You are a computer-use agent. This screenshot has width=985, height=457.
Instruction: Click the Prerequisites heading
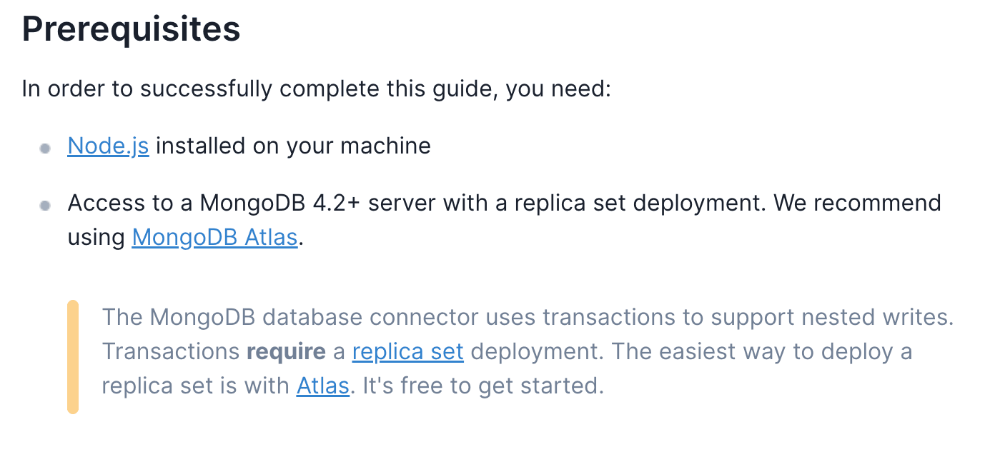point(131,29)
